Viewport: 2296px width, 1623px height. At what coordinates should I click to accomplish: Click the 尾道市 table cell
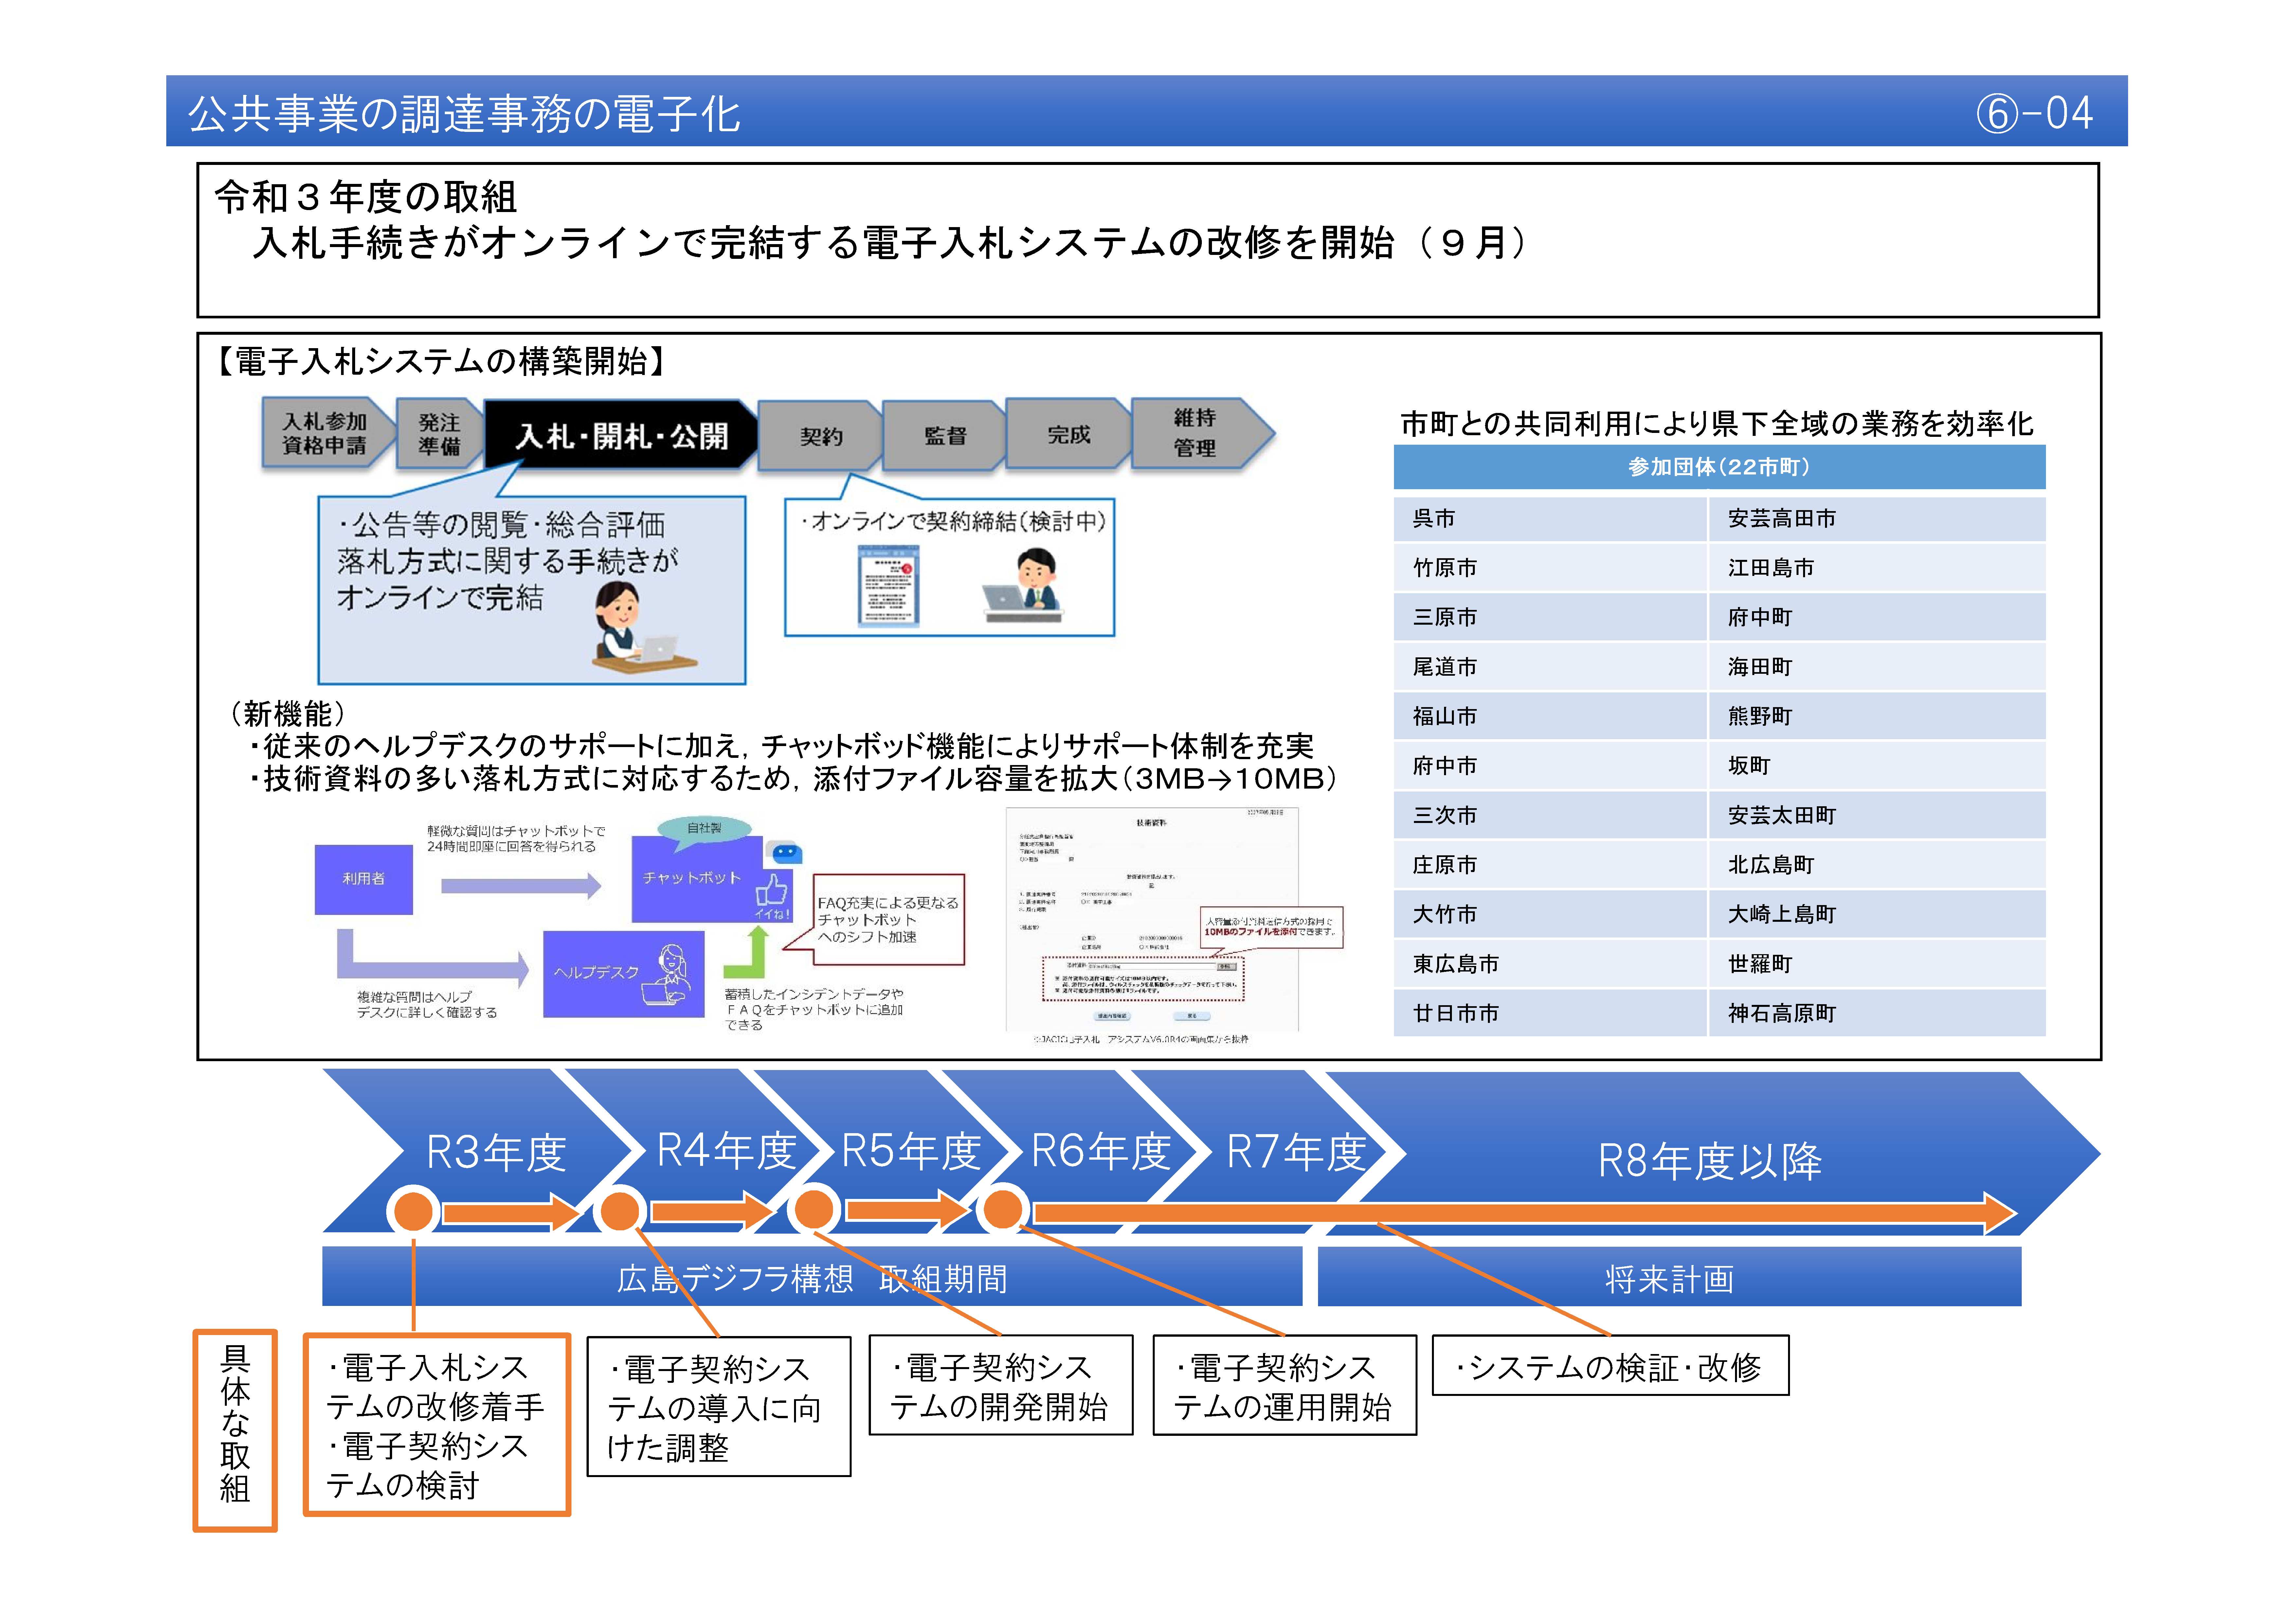(1550, 667)
